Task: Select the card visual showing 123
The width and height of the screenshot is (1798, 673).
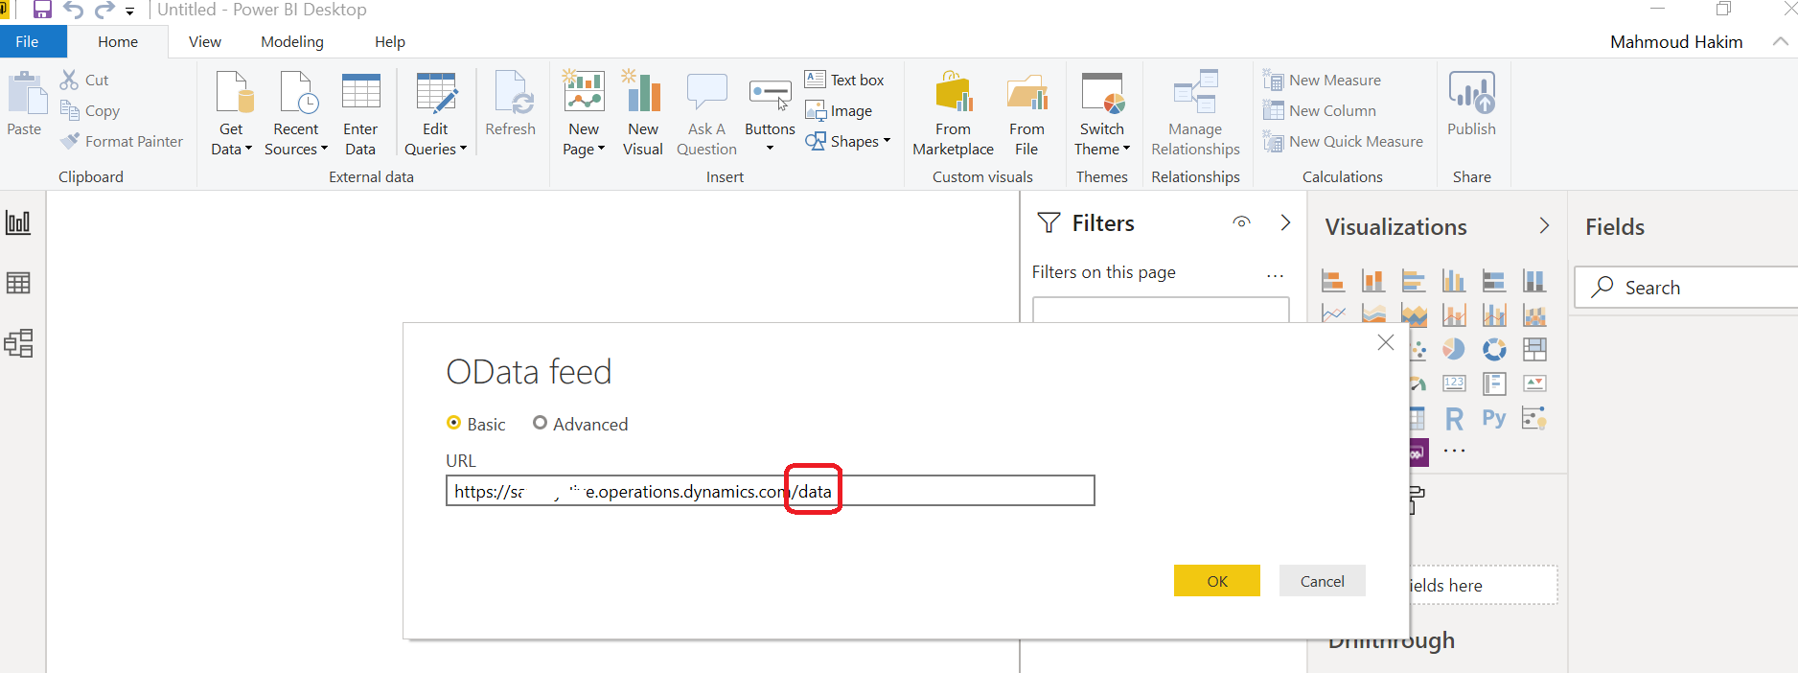Action: click(1454, 383)
